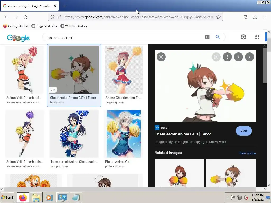Launch Firefox from the taskbar

(23, 197)
